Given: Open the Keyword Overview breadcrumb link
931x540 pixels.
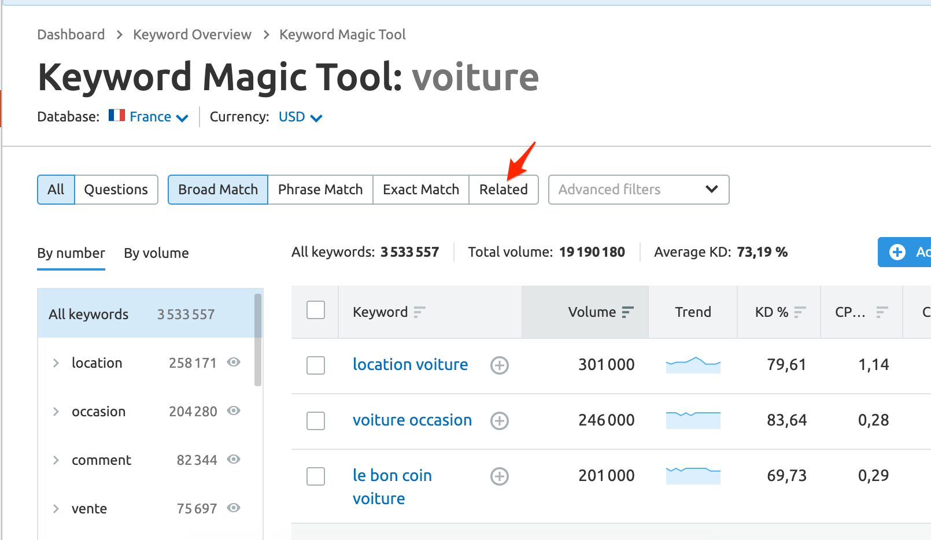Looking at the screenshot, I should (x=192, y=35).
